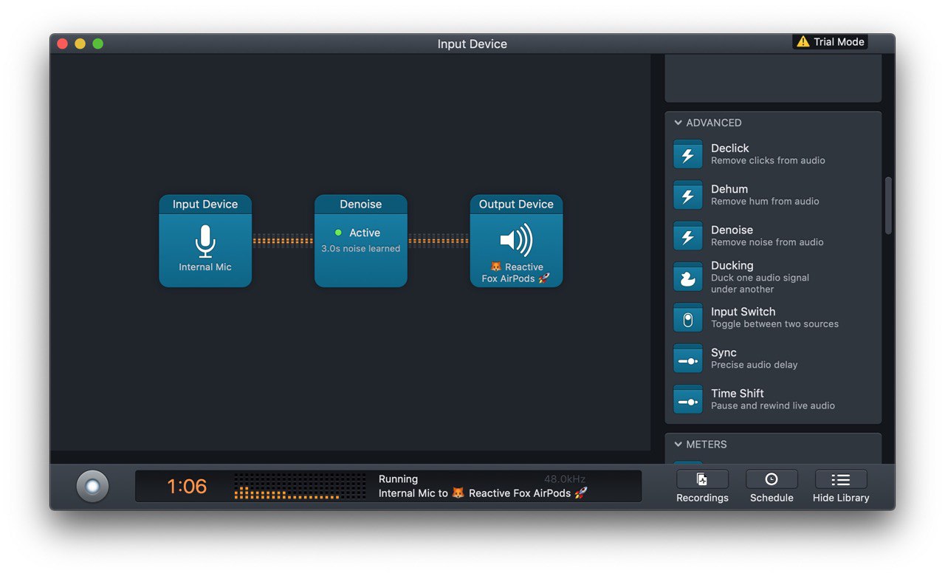Close the window with the red button
Viewport: 945px width, 576px height.
click(63, 44)
